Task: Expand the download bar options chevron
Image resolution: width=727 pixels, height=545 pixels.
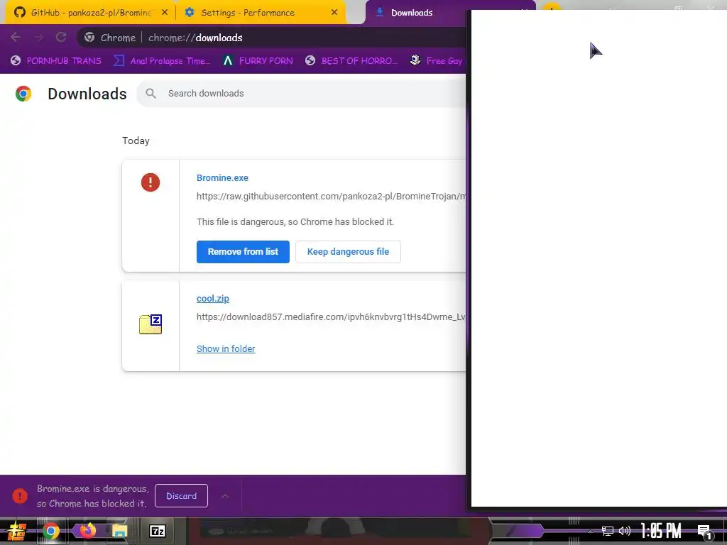Action: 225,496
